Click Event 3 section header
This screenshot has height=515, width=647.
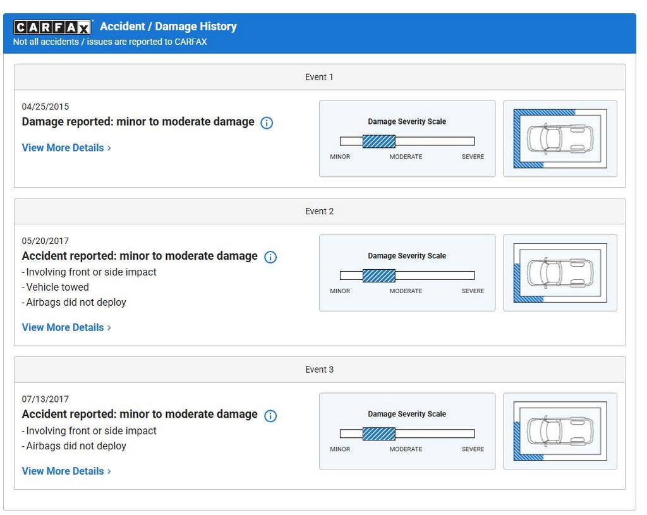point(319,370)
